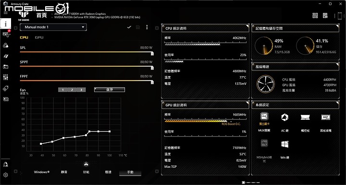The width and height of the screenshot is (346, 185).
Task: Select the fan curve point at 100°C
Action: pyautogui.click(x=110, y=131)
